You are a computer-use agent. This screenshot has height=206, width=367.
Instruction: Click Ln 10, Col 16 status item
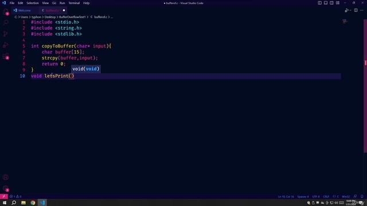pos(286,197)
